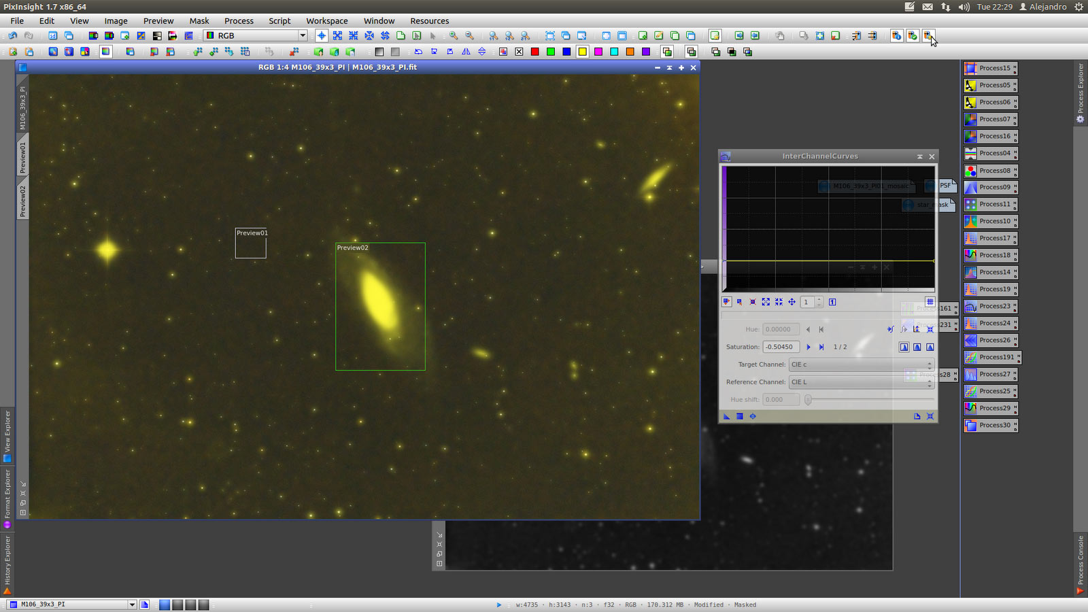Open the Target Channel 'CIE c' dropdown

[x=862, y=364]
